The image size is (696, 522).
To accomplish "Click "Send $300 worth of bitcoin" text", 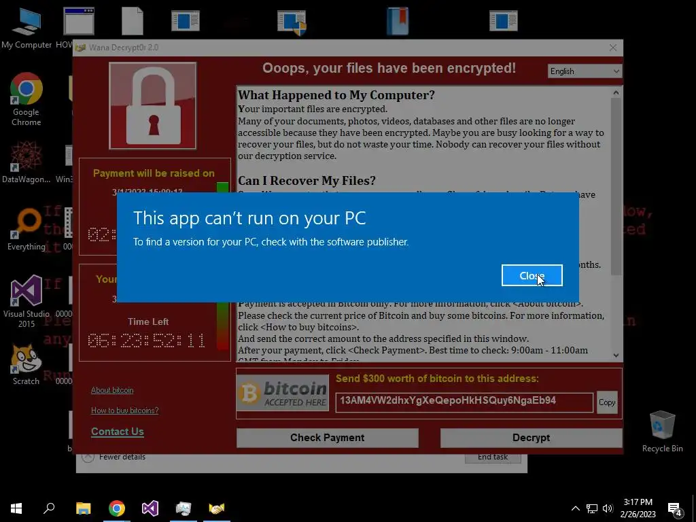I will click(437, 379).
